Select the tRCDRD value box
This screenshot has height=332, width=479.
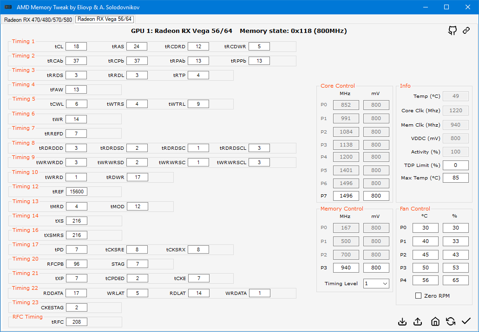click(x=198, y=46)
